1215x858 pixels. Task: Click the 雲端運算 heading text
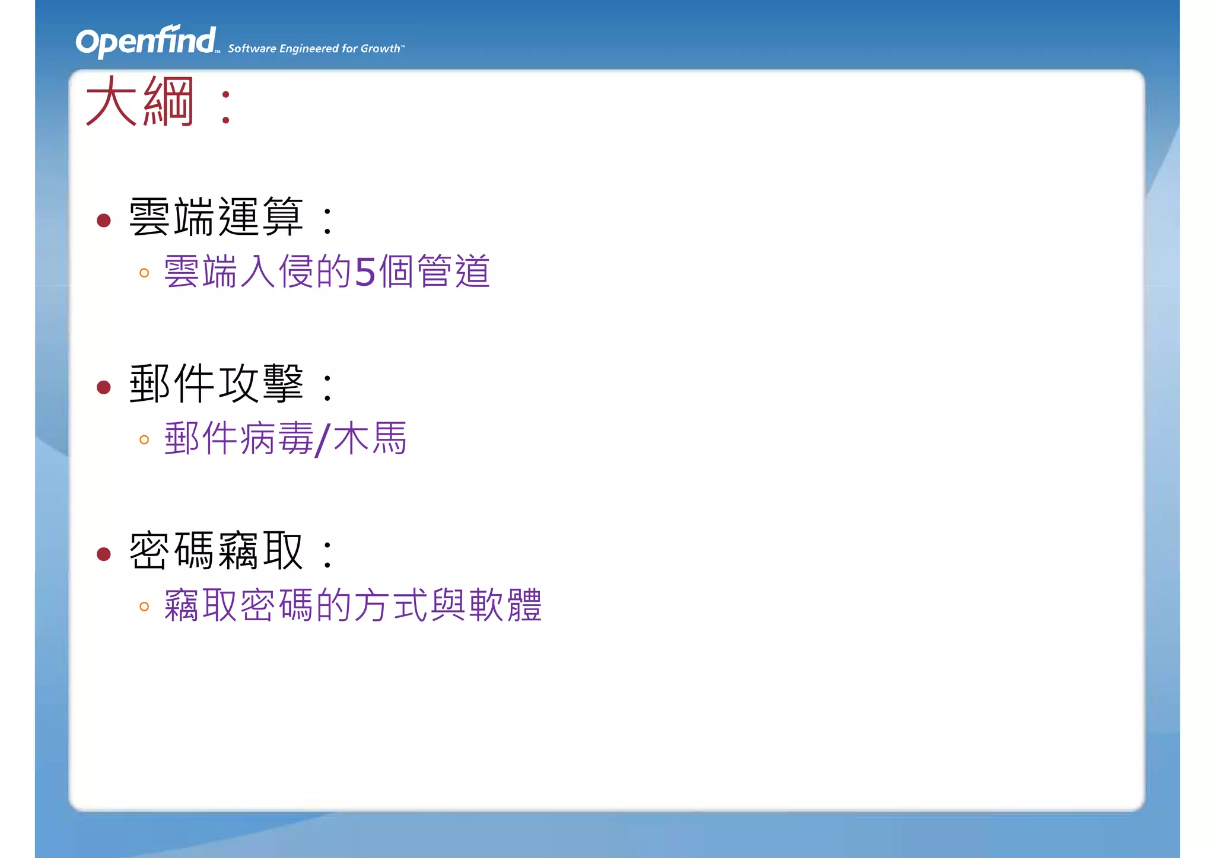(x=216, y=218)
